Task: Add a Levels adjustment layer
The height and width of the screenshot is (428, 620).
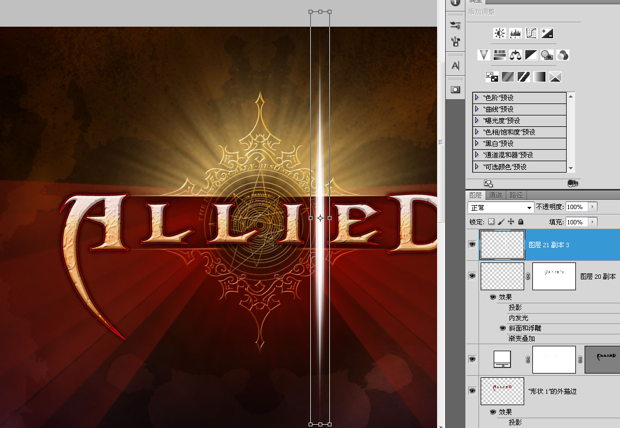Action: coord(515,33)
